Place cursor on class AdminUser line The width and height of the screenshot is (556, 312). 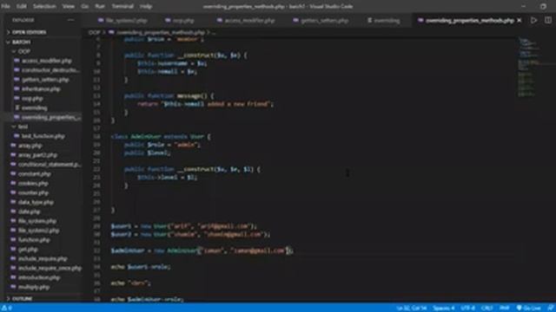(161, 137)
